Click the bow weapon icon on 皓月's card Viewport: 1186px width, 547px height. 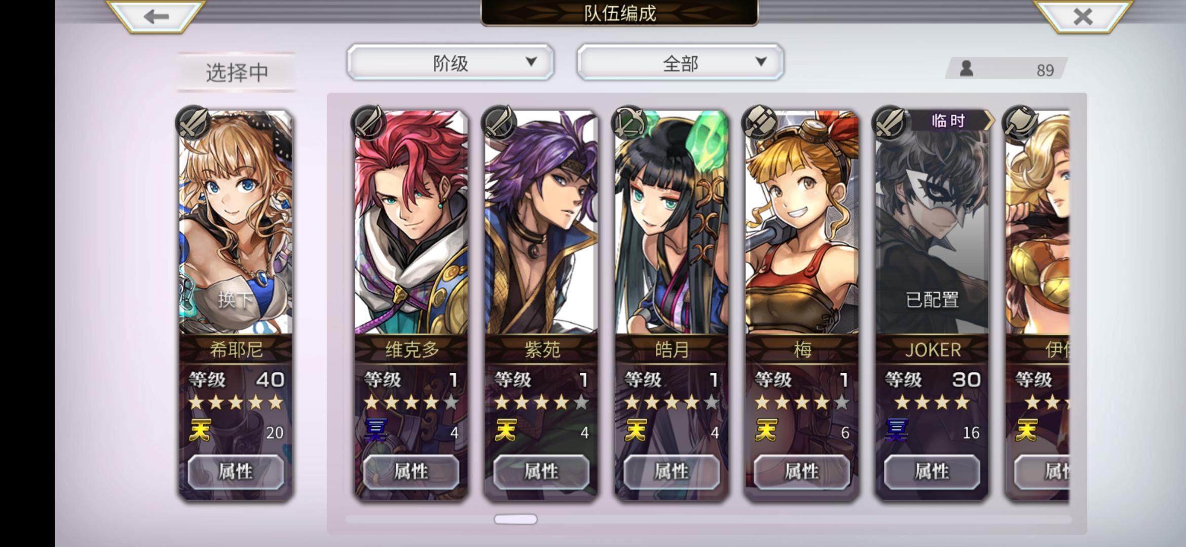point(629,123)
